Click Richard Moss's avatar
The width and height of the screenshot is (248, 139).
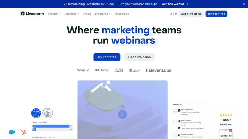click(x=179, y=121)
